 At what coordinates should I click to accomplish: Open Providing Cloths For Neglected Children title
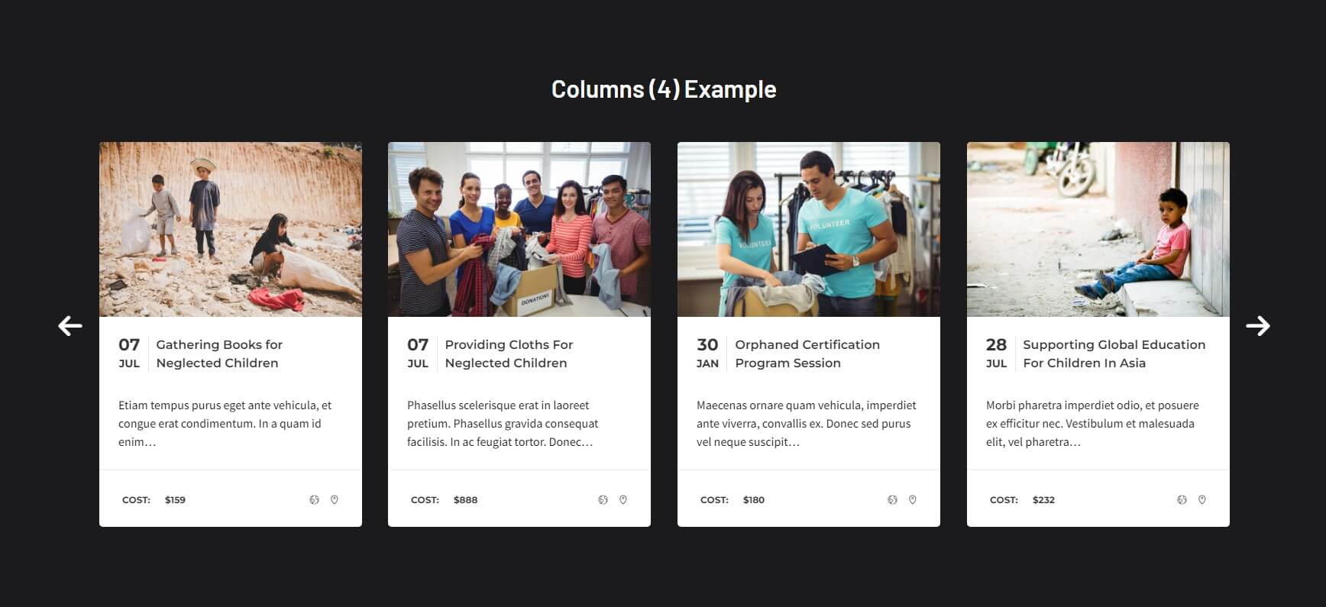coord(509,354)
